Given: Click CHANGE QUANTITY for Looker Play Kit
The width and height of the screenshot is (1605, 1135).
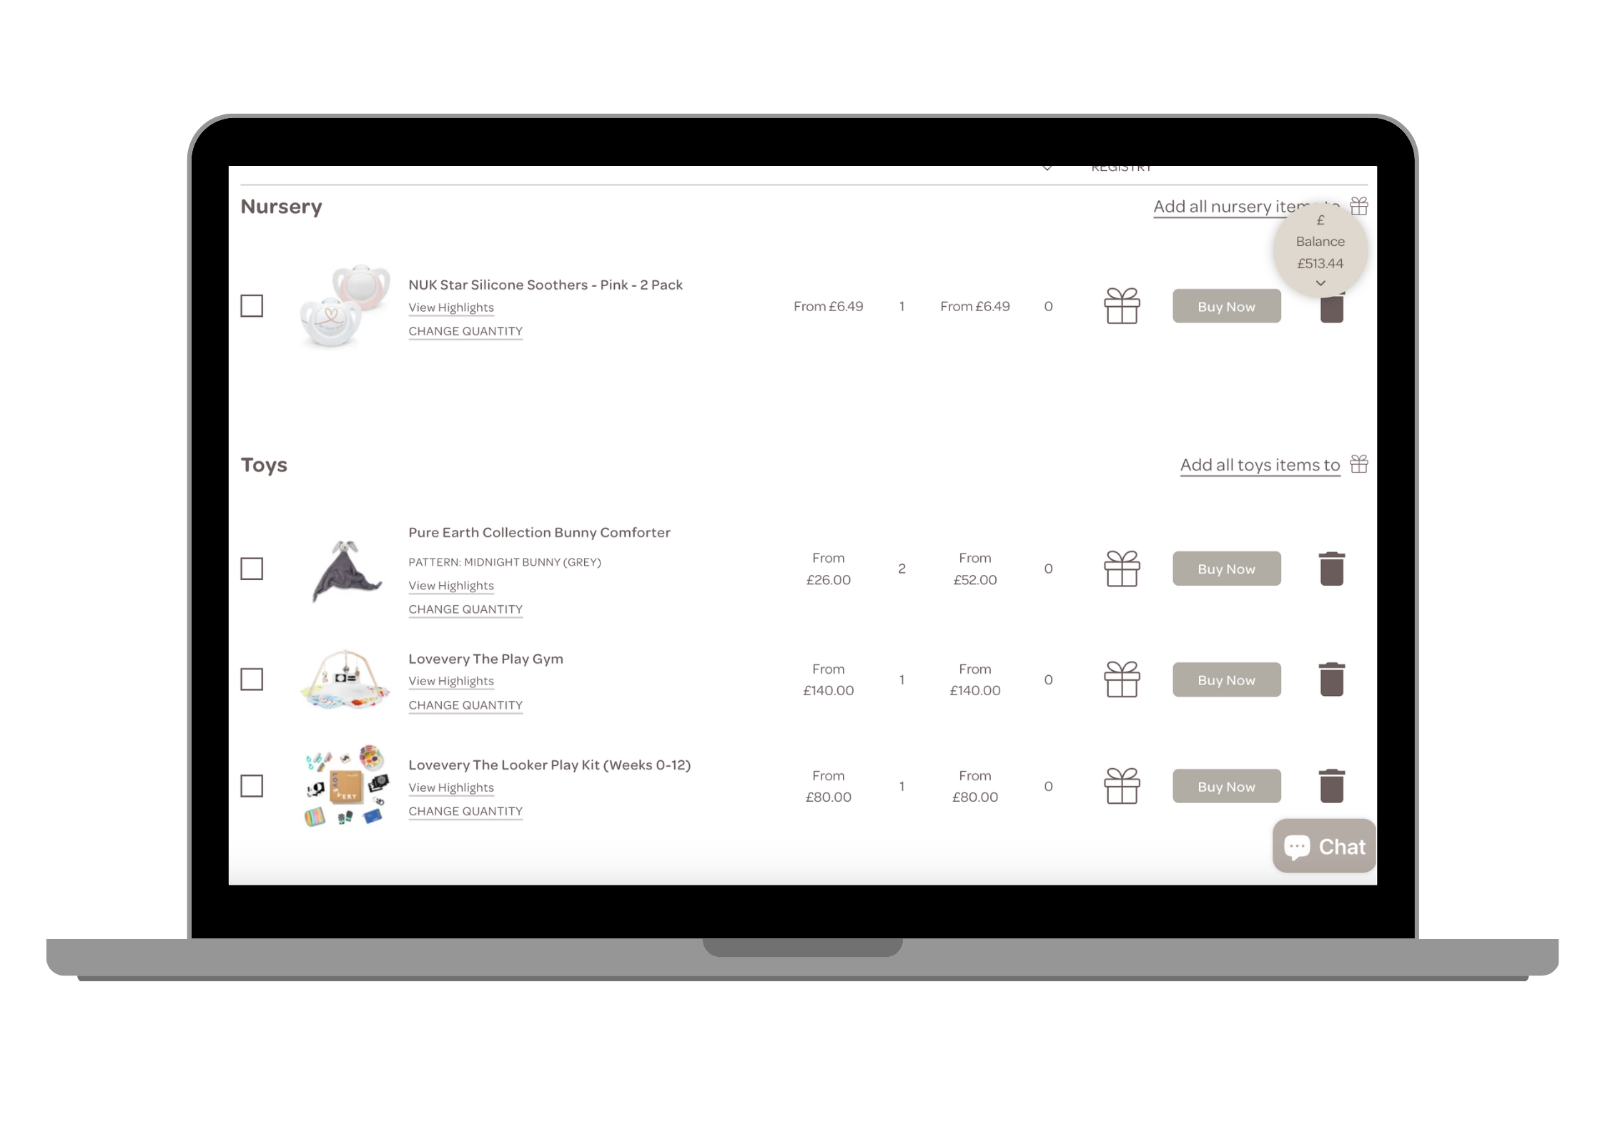Looking at the screenshot, I should [x=465, y=811].
